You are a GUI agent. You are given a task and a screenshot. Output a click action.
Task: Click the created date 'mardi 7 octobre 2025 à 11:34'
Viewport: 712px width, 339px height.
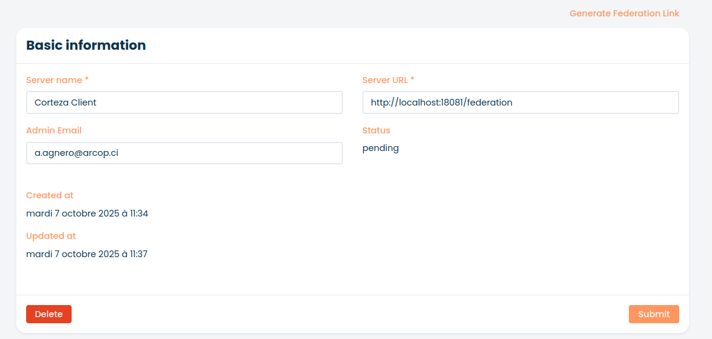87,213
